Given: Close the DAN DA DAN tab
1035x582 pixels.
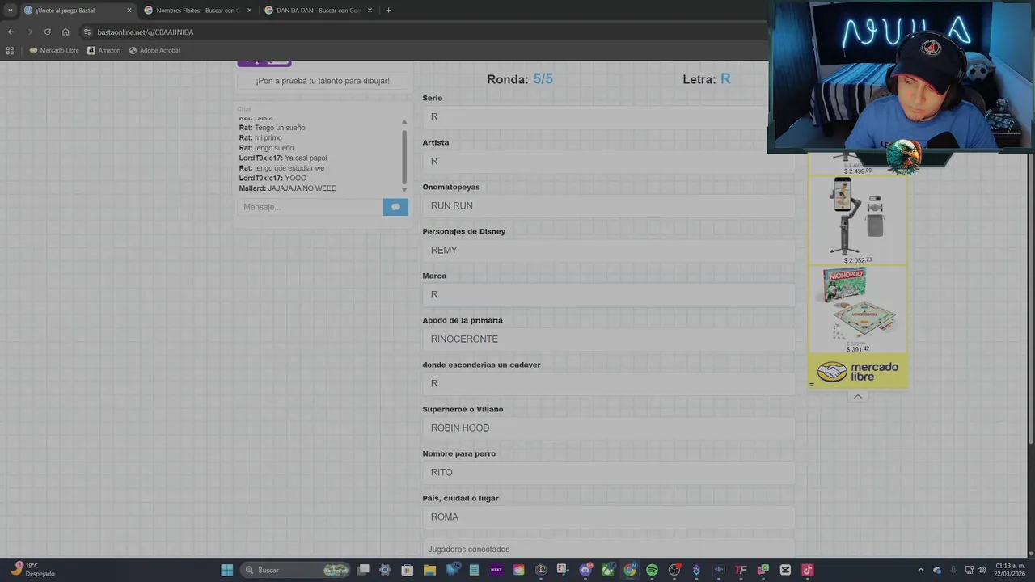Looking at the screenshot, I should tap(370, 11).
